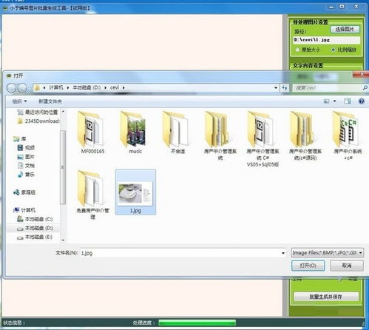Click the refresh icon beside address bar

coord(285,88)
